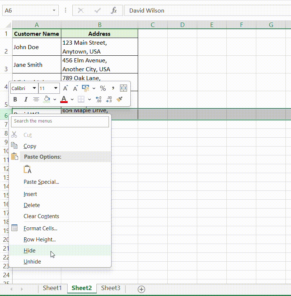The image size is (291, 296).
Task: Switch to the Sheet3 tab
Action: [111, 288]
